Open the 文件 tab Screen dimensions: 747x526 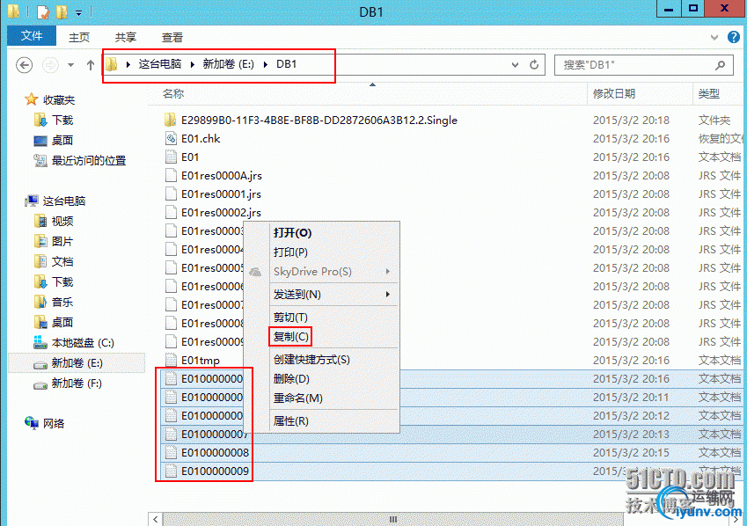coord(32,36)
